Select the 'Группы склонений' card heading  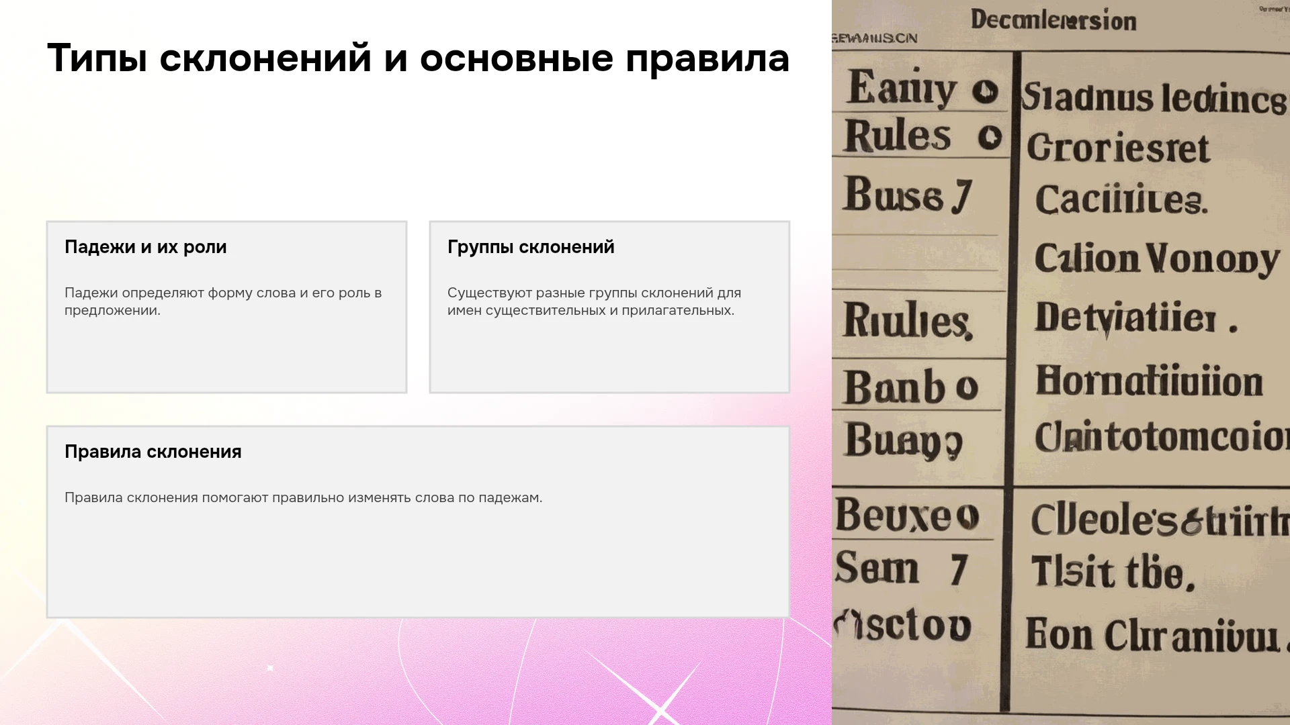click(x=531, y=247)
